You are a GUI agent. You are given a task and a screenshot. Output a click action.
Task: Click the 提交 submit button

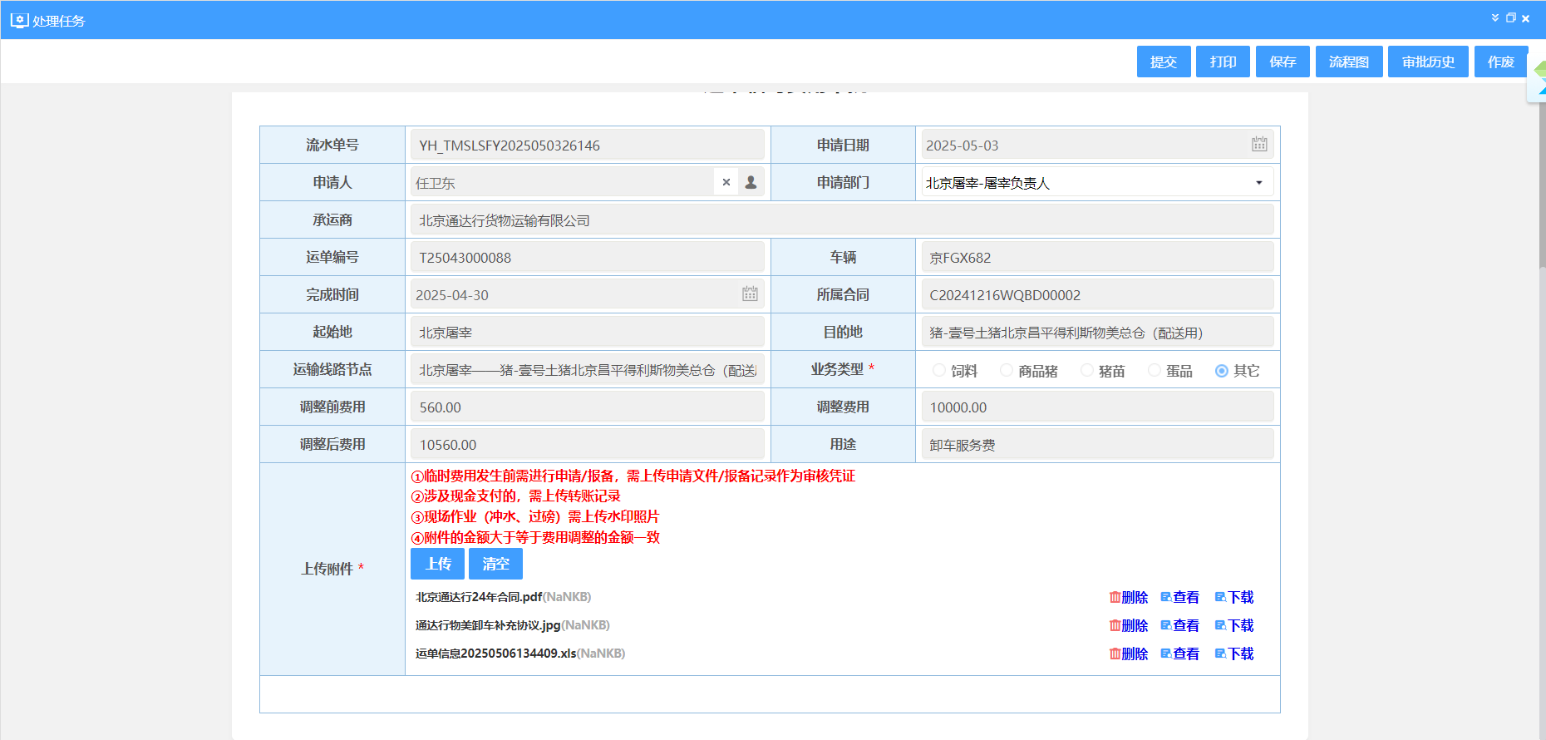tap(1163, 62)
